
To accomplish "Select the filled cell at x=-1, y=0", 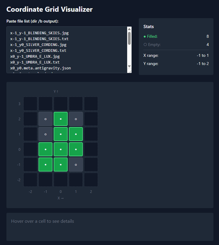I will 45,149.
